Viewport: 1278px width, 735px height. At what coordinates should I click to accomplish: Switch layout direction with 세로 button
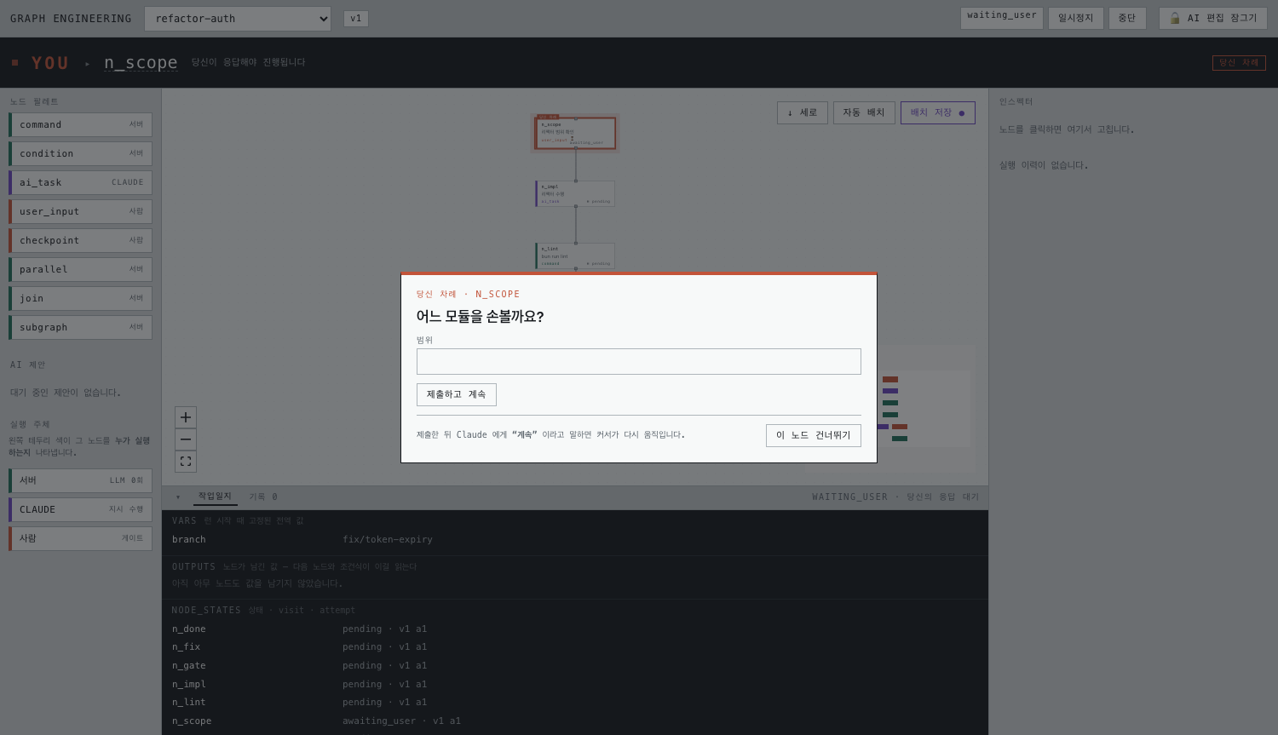803,112
